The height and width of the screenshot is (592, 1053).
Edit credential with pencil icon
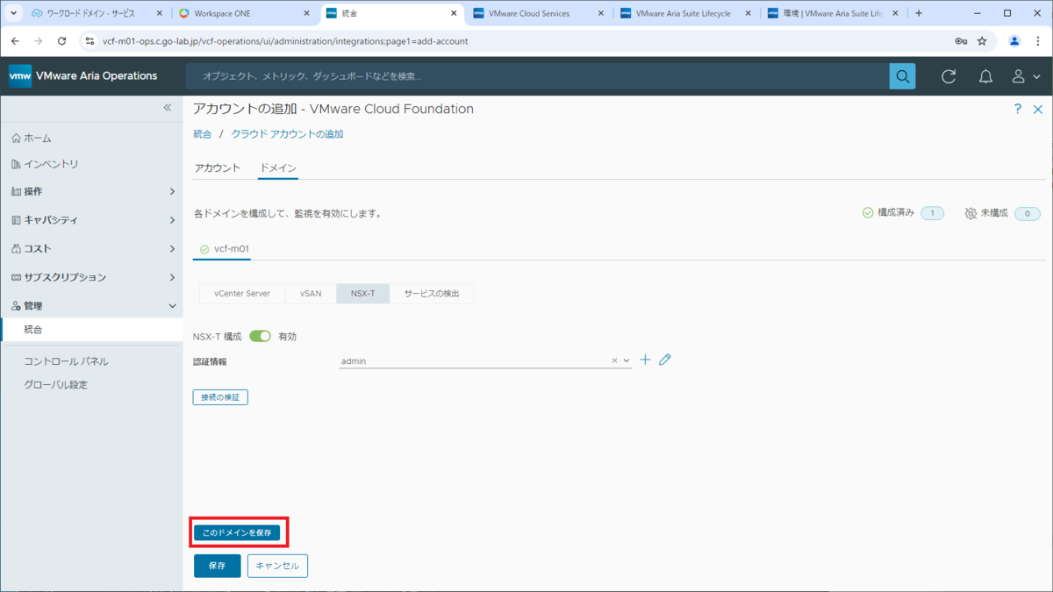point(665,360)
